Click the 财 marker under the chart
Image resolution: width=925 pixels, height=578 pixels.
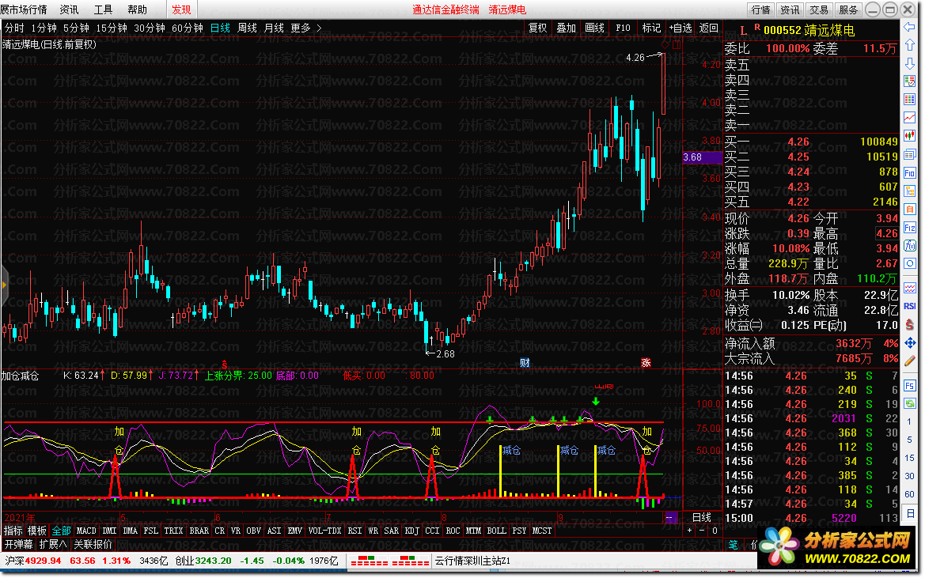pyautogui.click(x=525, y=362)
